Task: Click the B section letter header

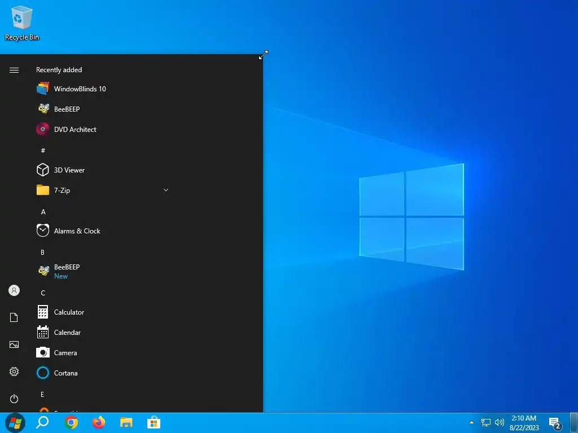Action: [x=42, y=252]
